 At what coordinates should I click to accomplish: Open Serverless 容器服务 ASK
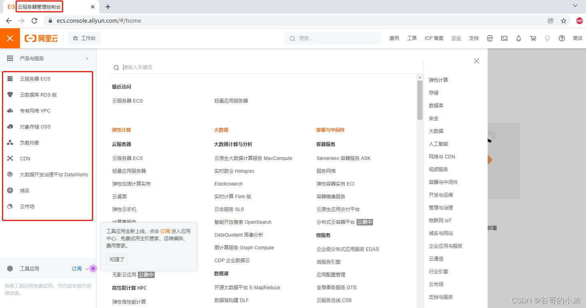[x=343, y=158]
